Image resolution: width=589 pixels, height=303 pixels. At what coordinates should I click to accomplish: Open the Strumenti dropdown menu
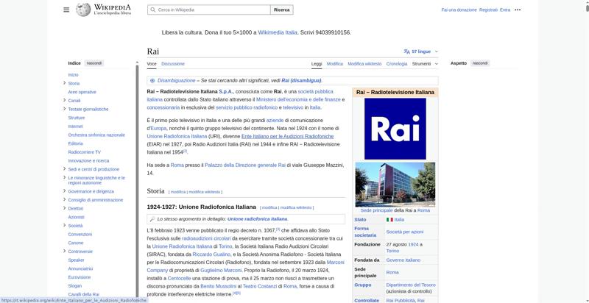[425, 64]
